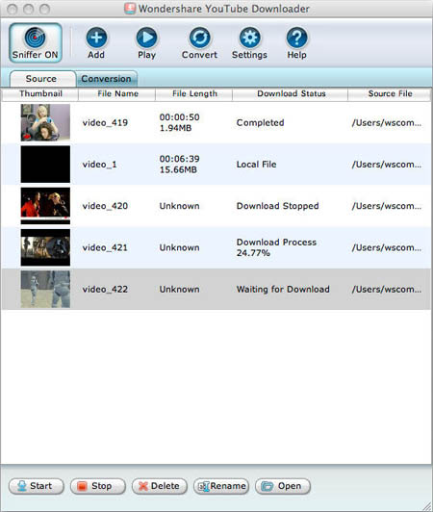Click the Rename button

pos(221,486)
